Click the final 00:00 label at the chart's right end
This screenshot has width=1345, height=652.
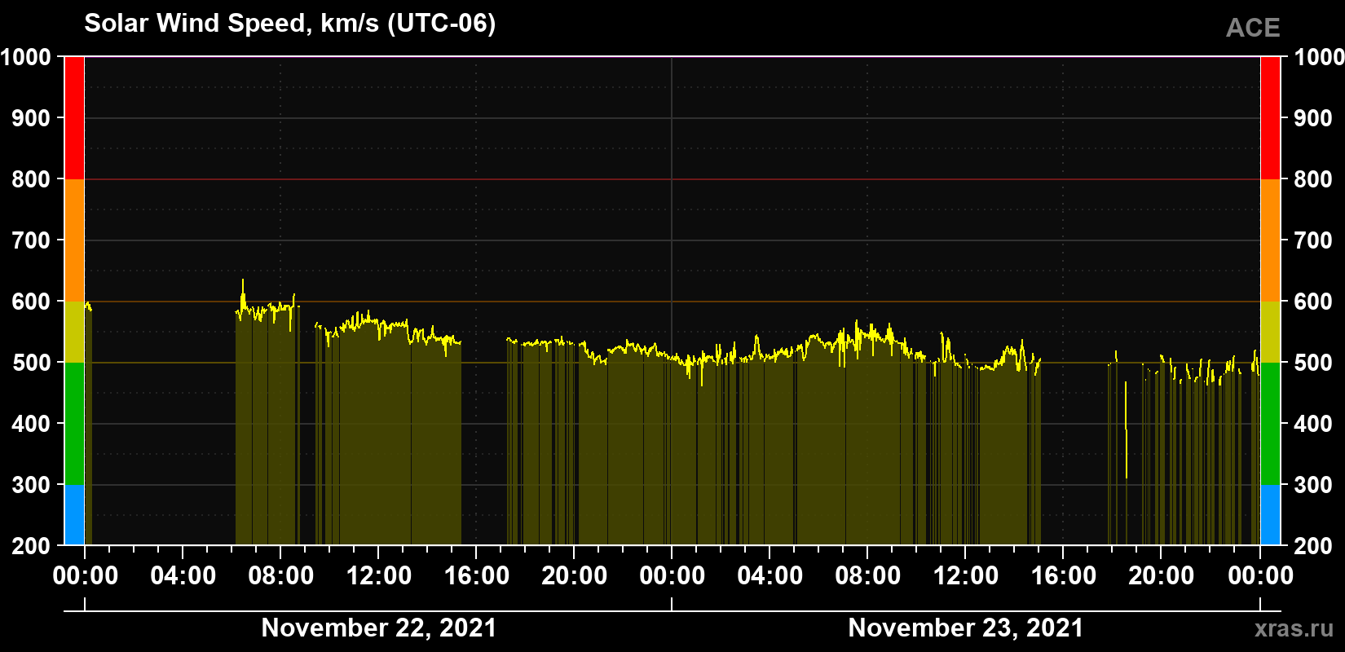click(1260, 575)
